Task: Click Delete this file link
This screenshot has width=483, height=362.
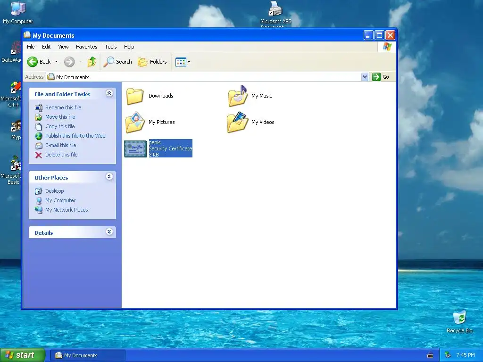Action: (x=61, y=155)
